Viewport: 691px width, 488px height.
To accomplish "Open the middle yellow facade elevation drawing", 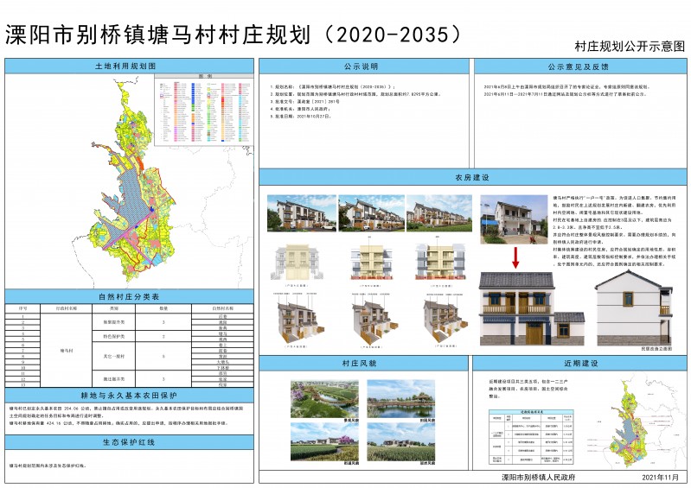I will tap(372, 260).
